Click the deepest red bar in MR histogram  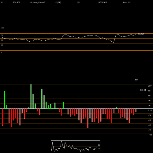pos(88,118)
